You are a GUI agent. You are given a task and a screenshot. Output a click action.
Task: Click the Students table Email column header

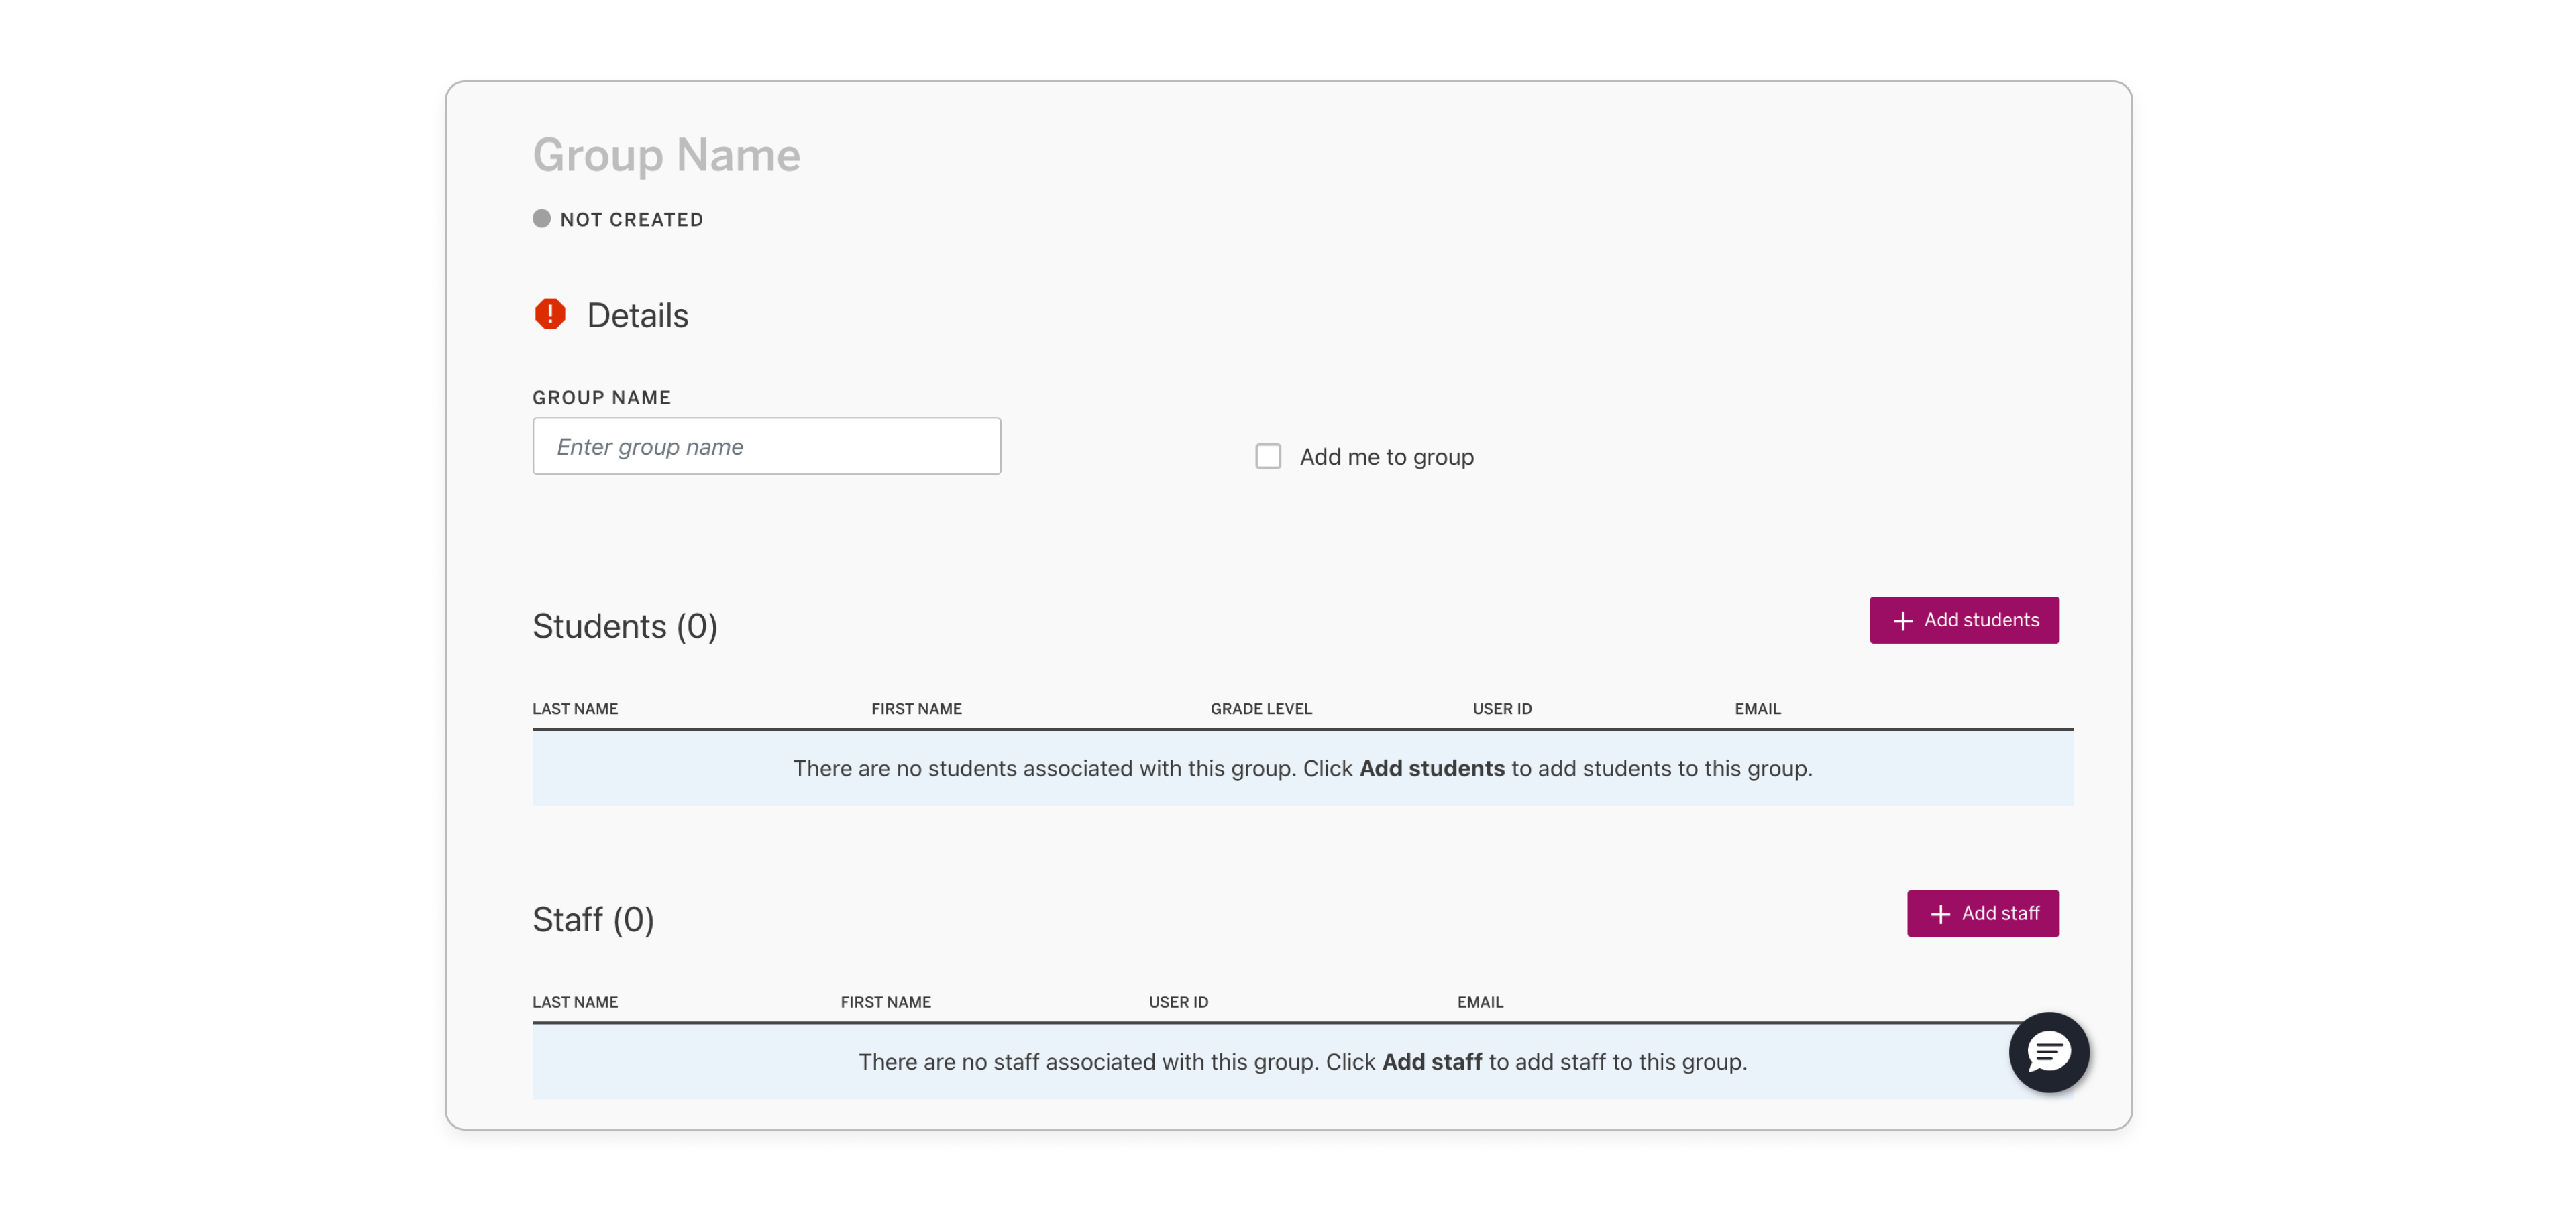1757,708
